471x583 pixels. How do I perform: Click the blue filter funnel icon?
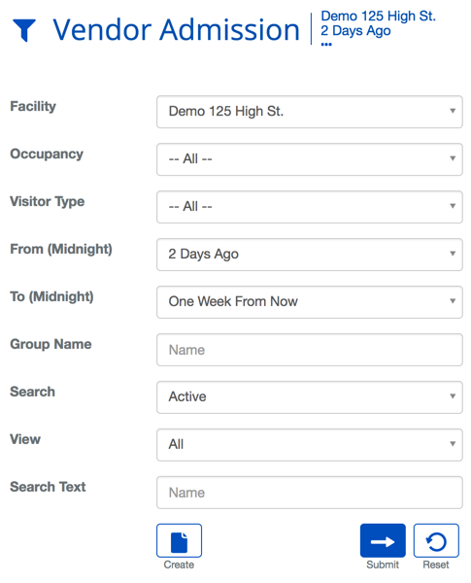tap(24, 30)
